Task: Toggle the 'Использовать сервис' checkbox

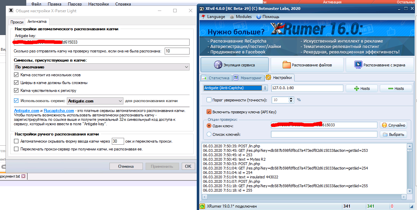Action: click(16, 101)
